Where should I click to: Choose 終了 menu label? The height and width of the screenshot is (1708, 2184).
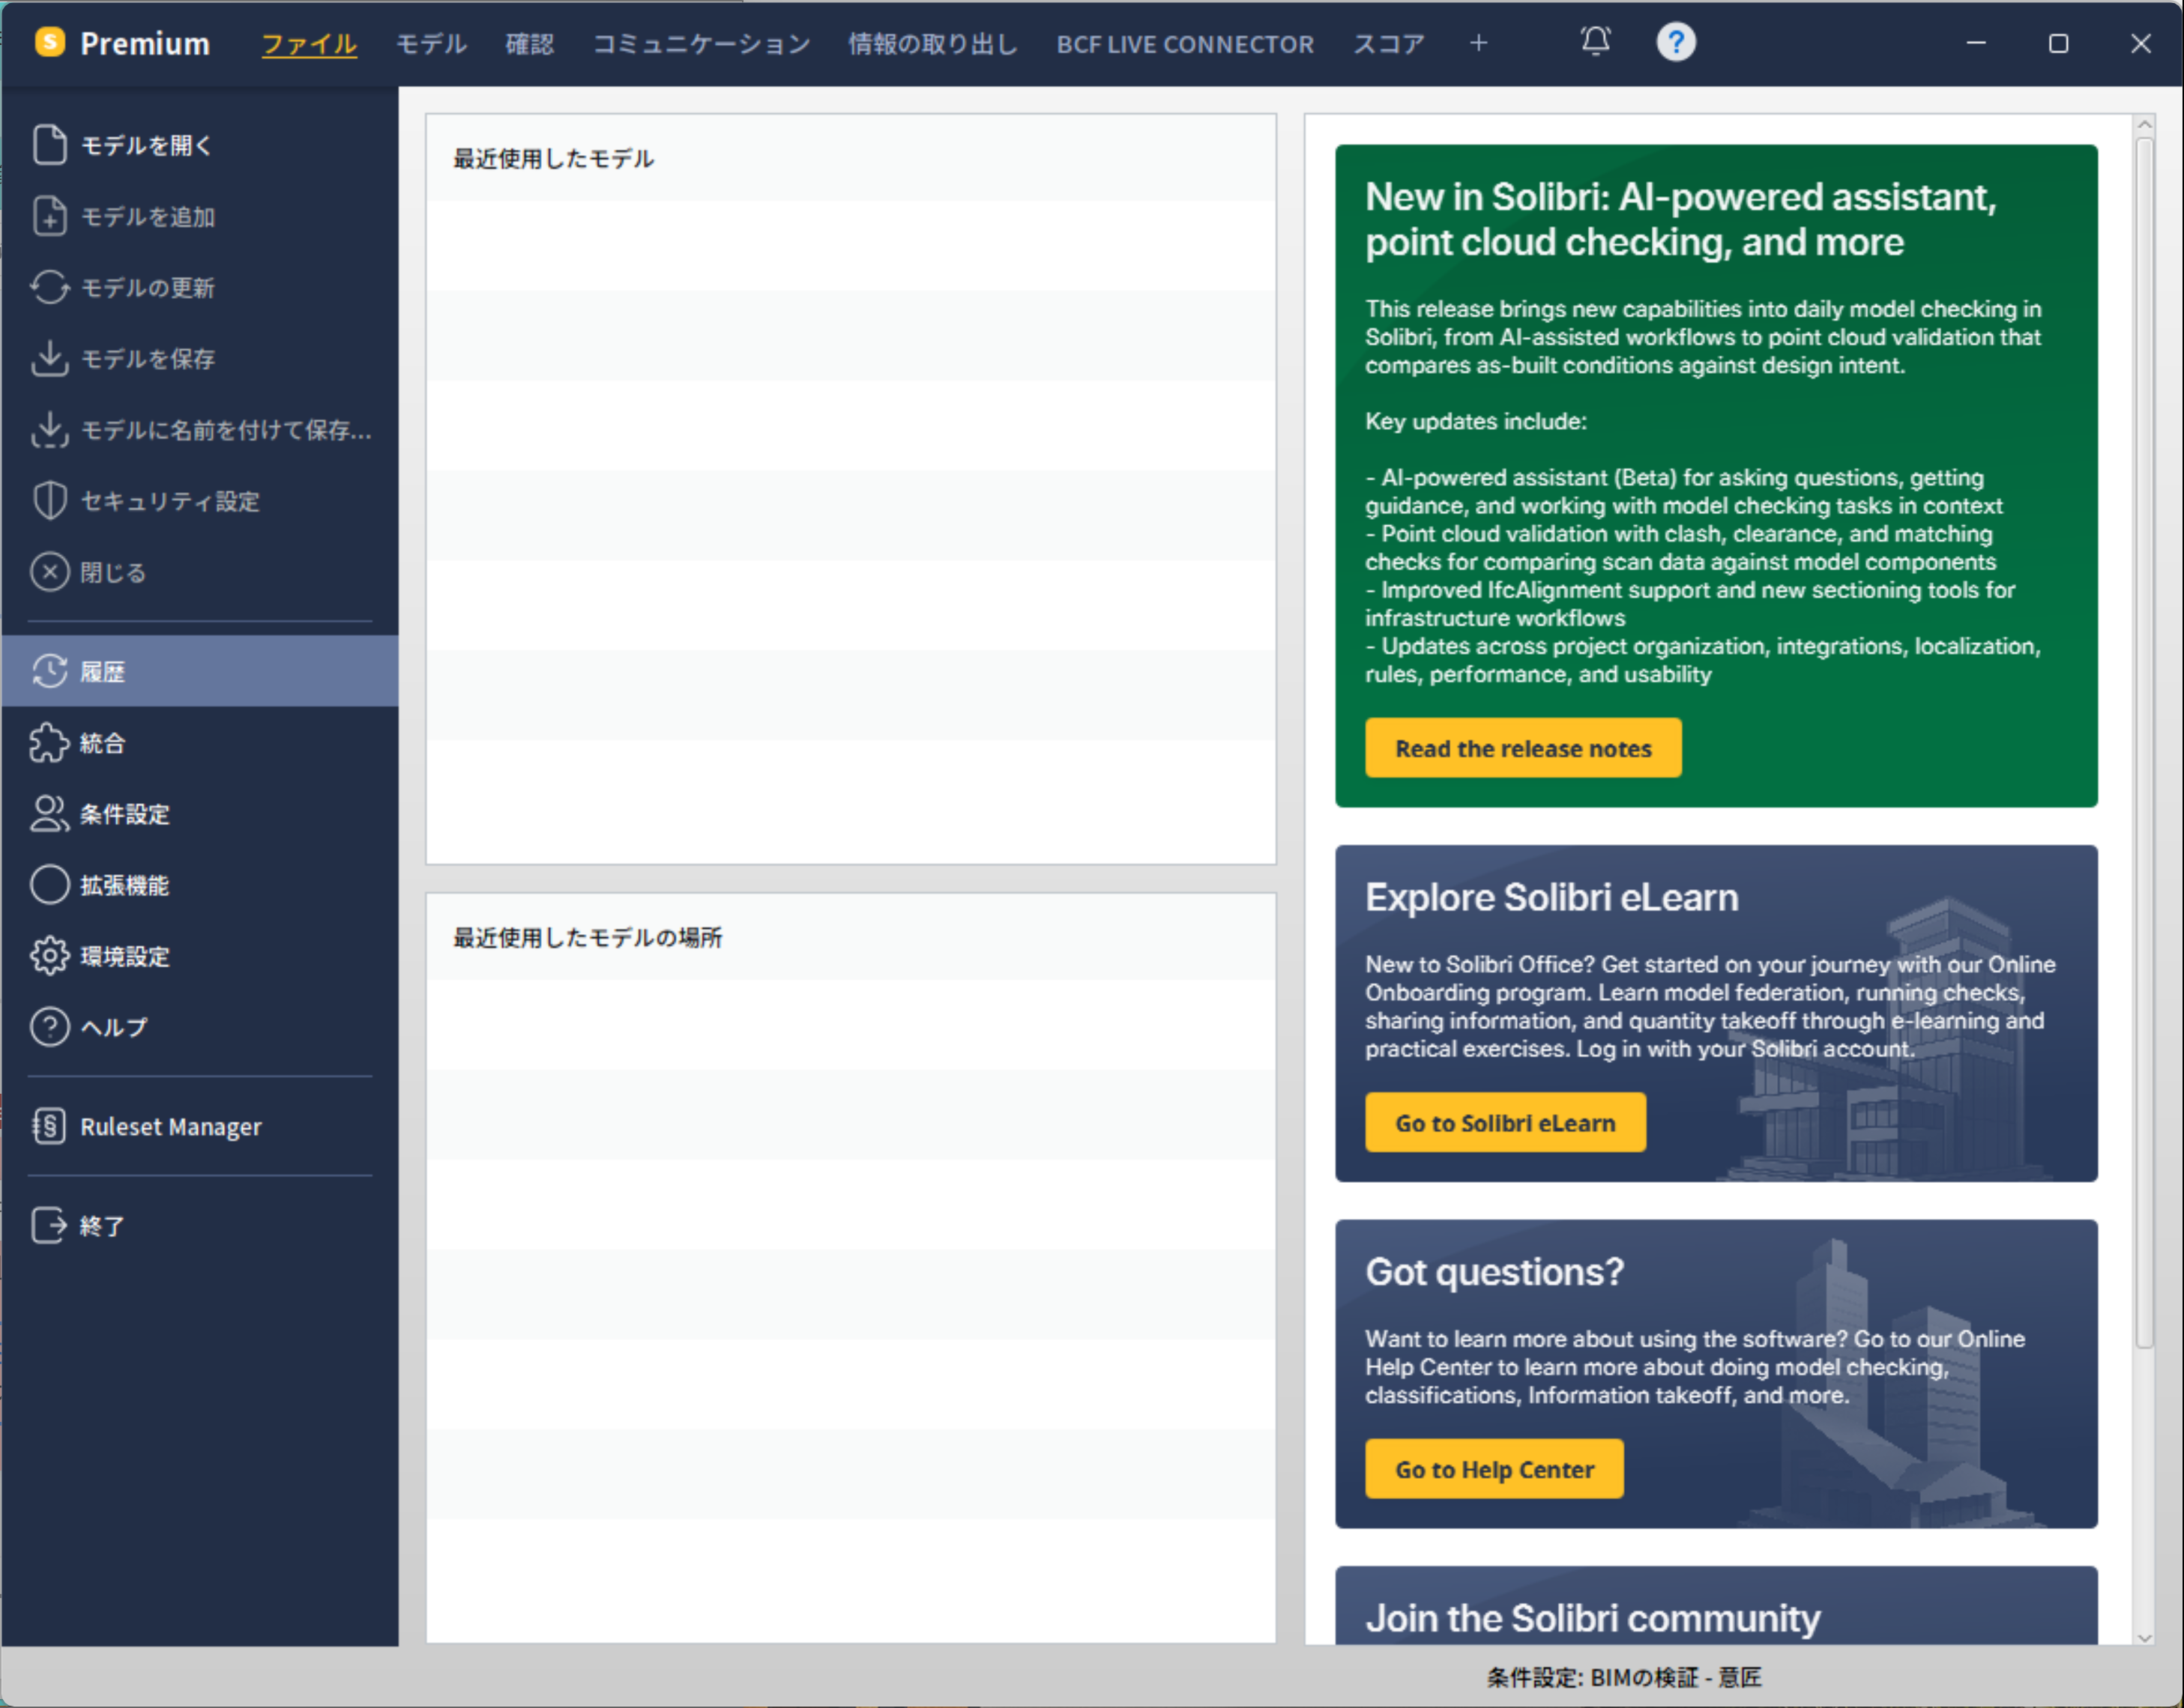[x=102, y=1225]
